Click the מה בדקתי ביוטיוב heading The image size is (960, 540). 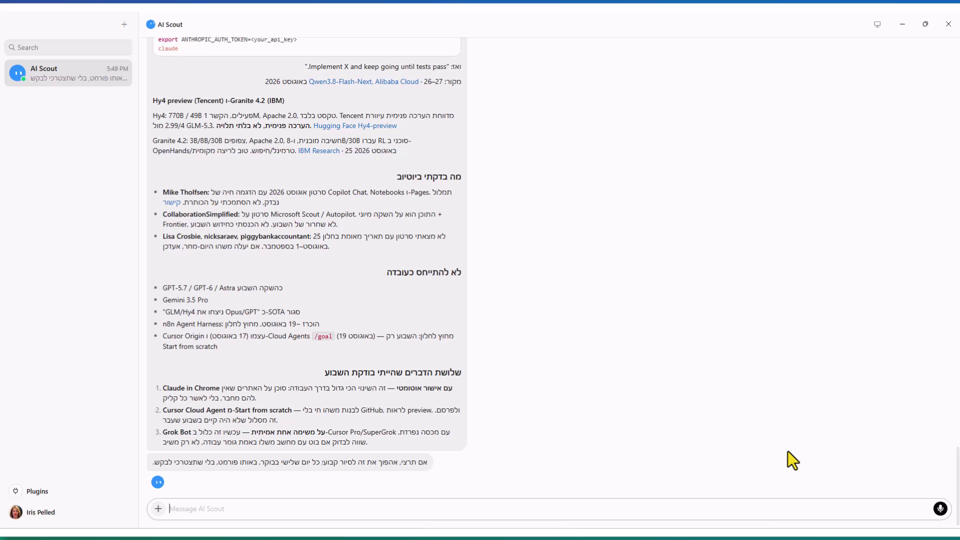click(428, 176)
